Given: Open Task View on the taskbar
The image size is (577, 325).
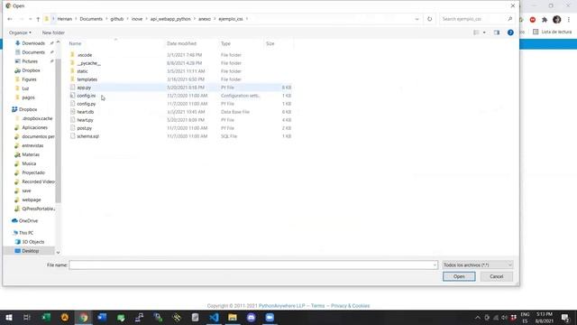Looking at the screenshot, I should point(27,317).
